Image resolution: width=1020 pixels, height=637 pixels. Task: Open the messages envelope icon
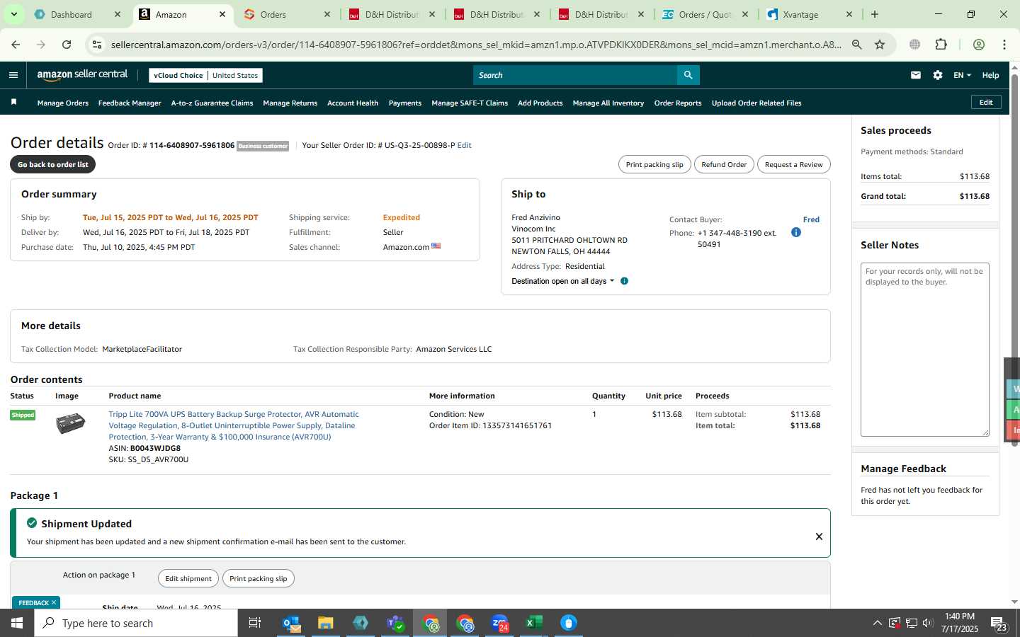pyautogui.click(x=915, y=75)
